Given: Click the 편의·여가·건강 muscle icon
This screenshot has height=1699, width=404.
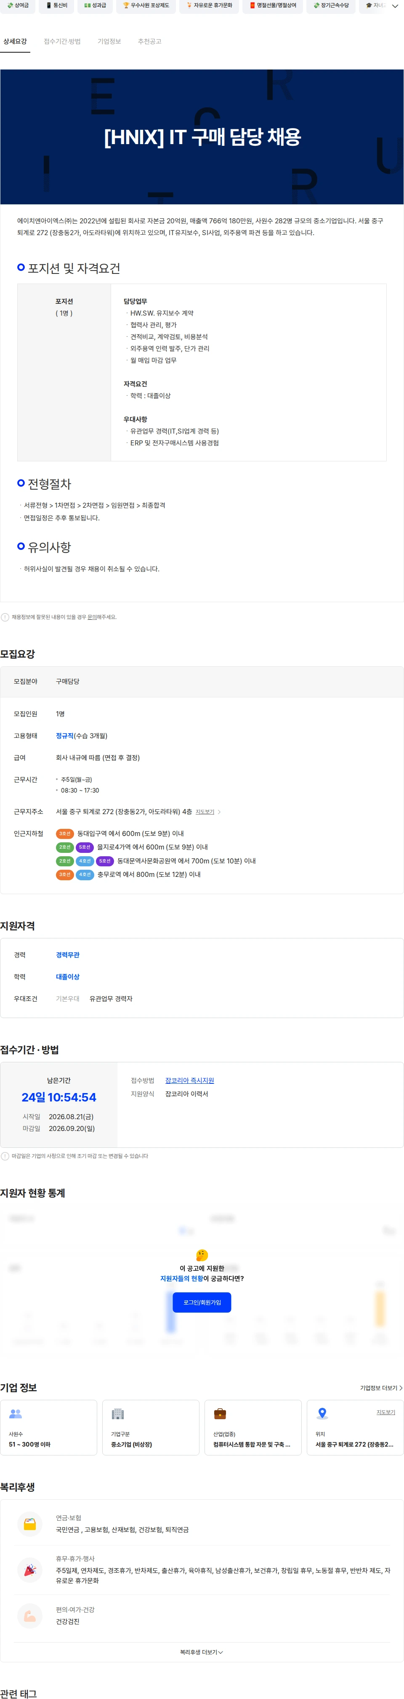Looking at the screenshot, I should click(29, 1616).
